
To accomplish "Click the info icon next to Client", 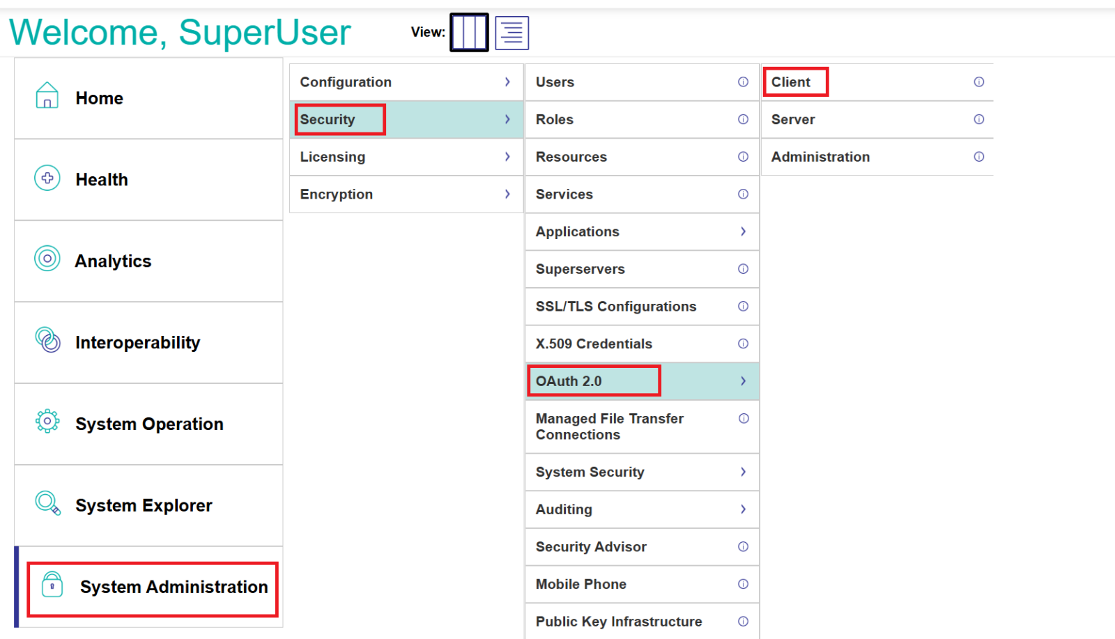I will [978, 82].
